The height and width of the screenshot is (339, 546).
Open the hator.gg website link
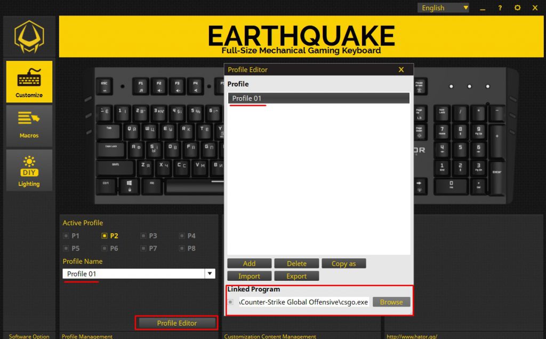pos(411,336)
